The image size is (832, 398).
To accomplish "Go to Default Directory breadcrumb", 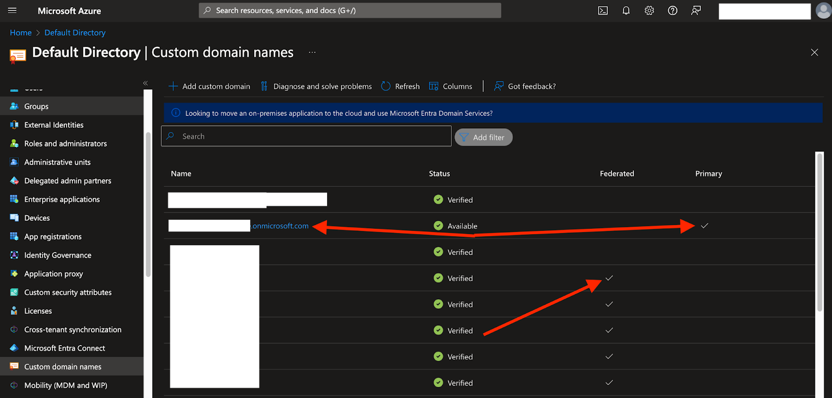I will pyautogui.click(x=75, y=33).
